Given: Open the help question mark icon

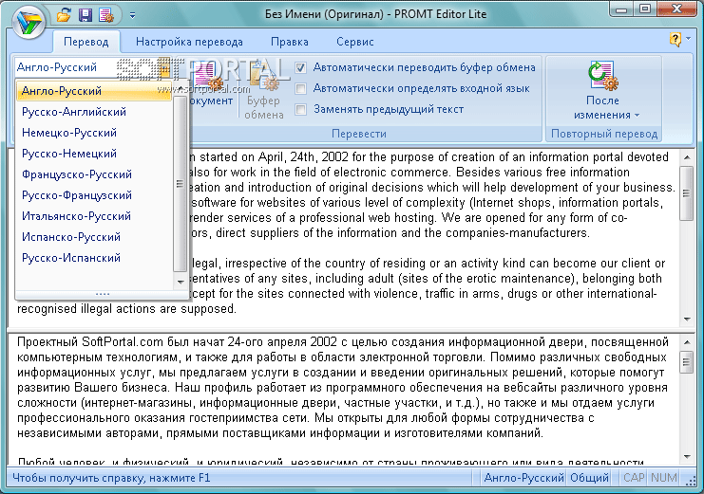Looking at the screenshot, I should tap(675, 40).
